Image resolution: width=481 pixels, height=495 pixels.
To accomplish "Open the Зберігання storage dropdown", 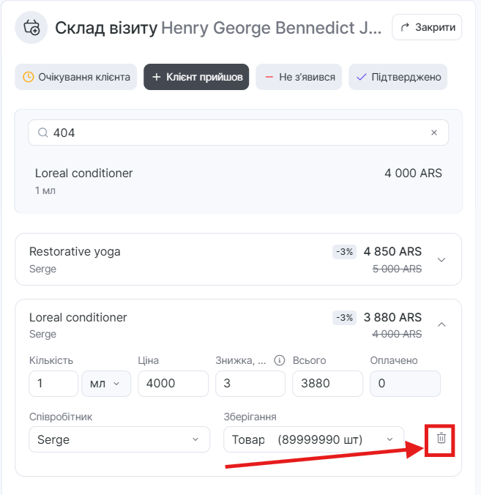I will coord(313,439).
